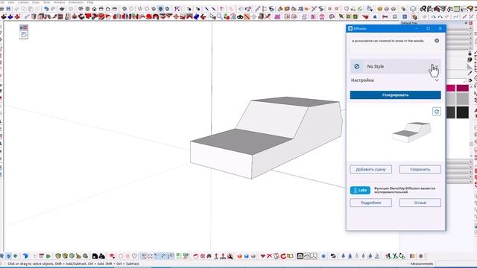Enable Wireframe face style
Viewport: 477px width, 268px height.
pos(139,8)
